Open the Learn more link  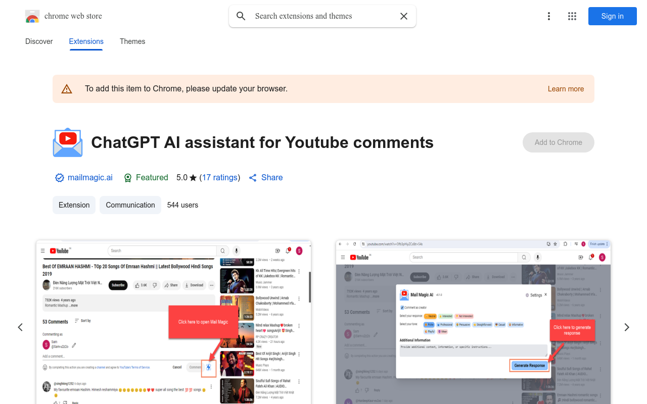coord(566,89)
